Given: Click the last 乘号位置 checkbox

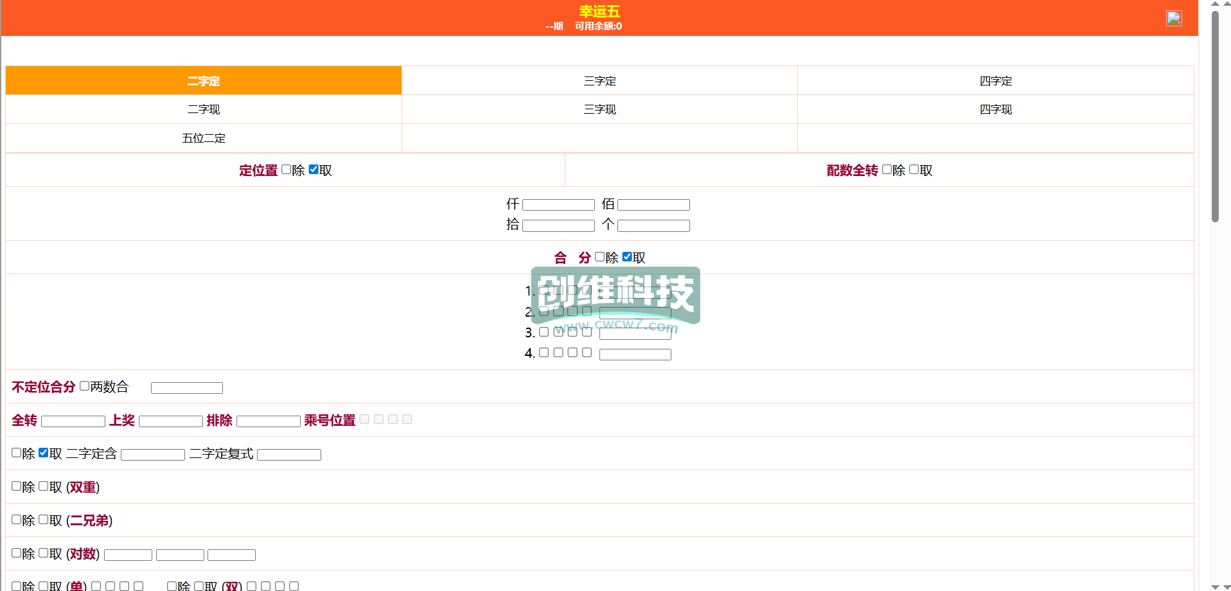Looking at the screenshot, I should point(407,419).
